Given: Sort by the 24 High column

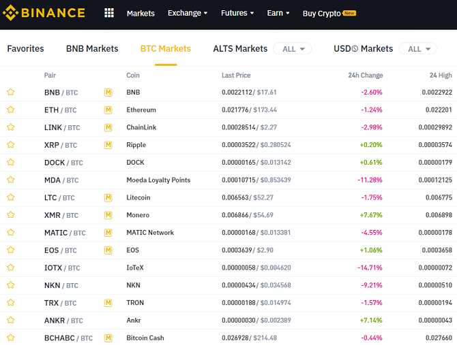Looking at the screenshot, I should click(x=441, y=76).
